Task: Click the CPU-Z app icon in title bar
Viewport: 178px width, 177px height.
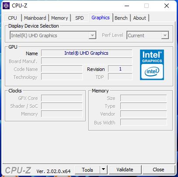Action: pyautogui.click(x=6, y=6)
